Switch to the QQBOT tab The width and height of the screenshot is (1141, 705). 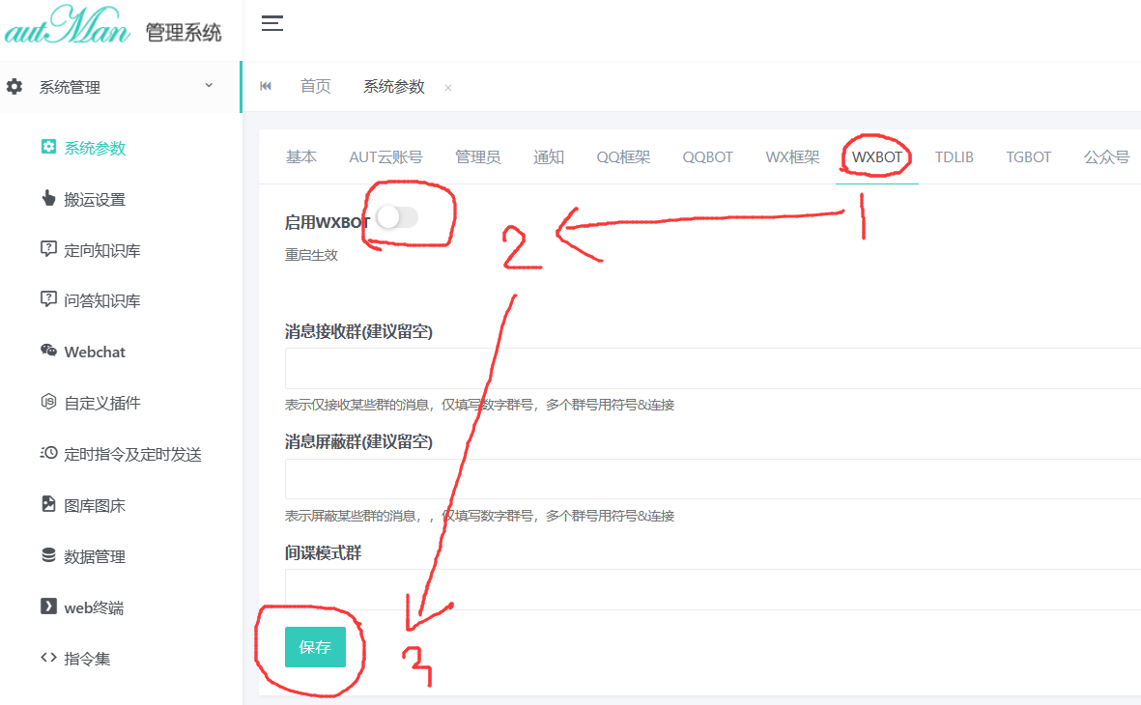tap(707, 156)
